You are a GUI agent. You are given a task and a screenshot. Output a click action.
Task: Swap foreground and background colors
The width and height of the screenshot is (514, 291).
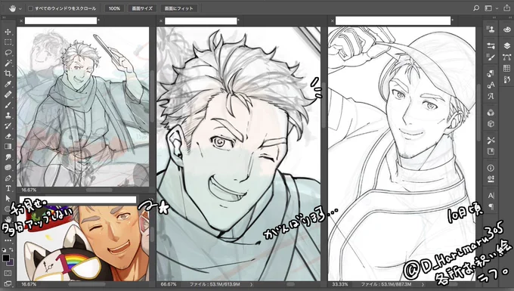coord(11,249)
